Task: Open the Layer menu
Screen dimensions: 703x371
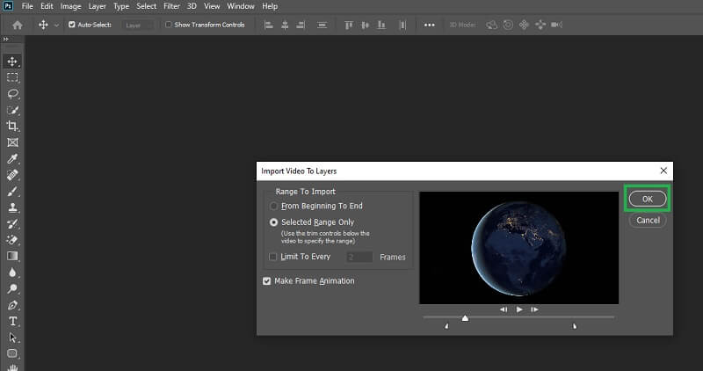Action: (97, 6)
